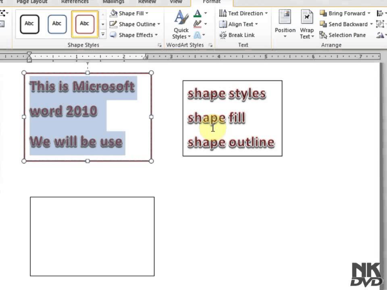Click the Break Link button

click(237, 35)
